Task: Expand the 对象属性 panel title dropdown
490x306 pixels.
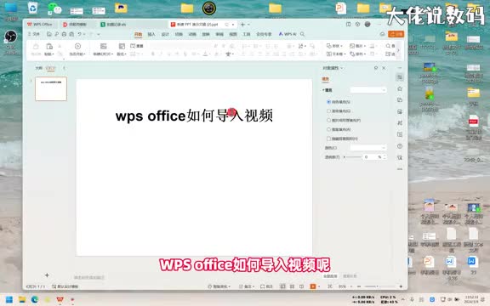Action: tap(342, 68)
